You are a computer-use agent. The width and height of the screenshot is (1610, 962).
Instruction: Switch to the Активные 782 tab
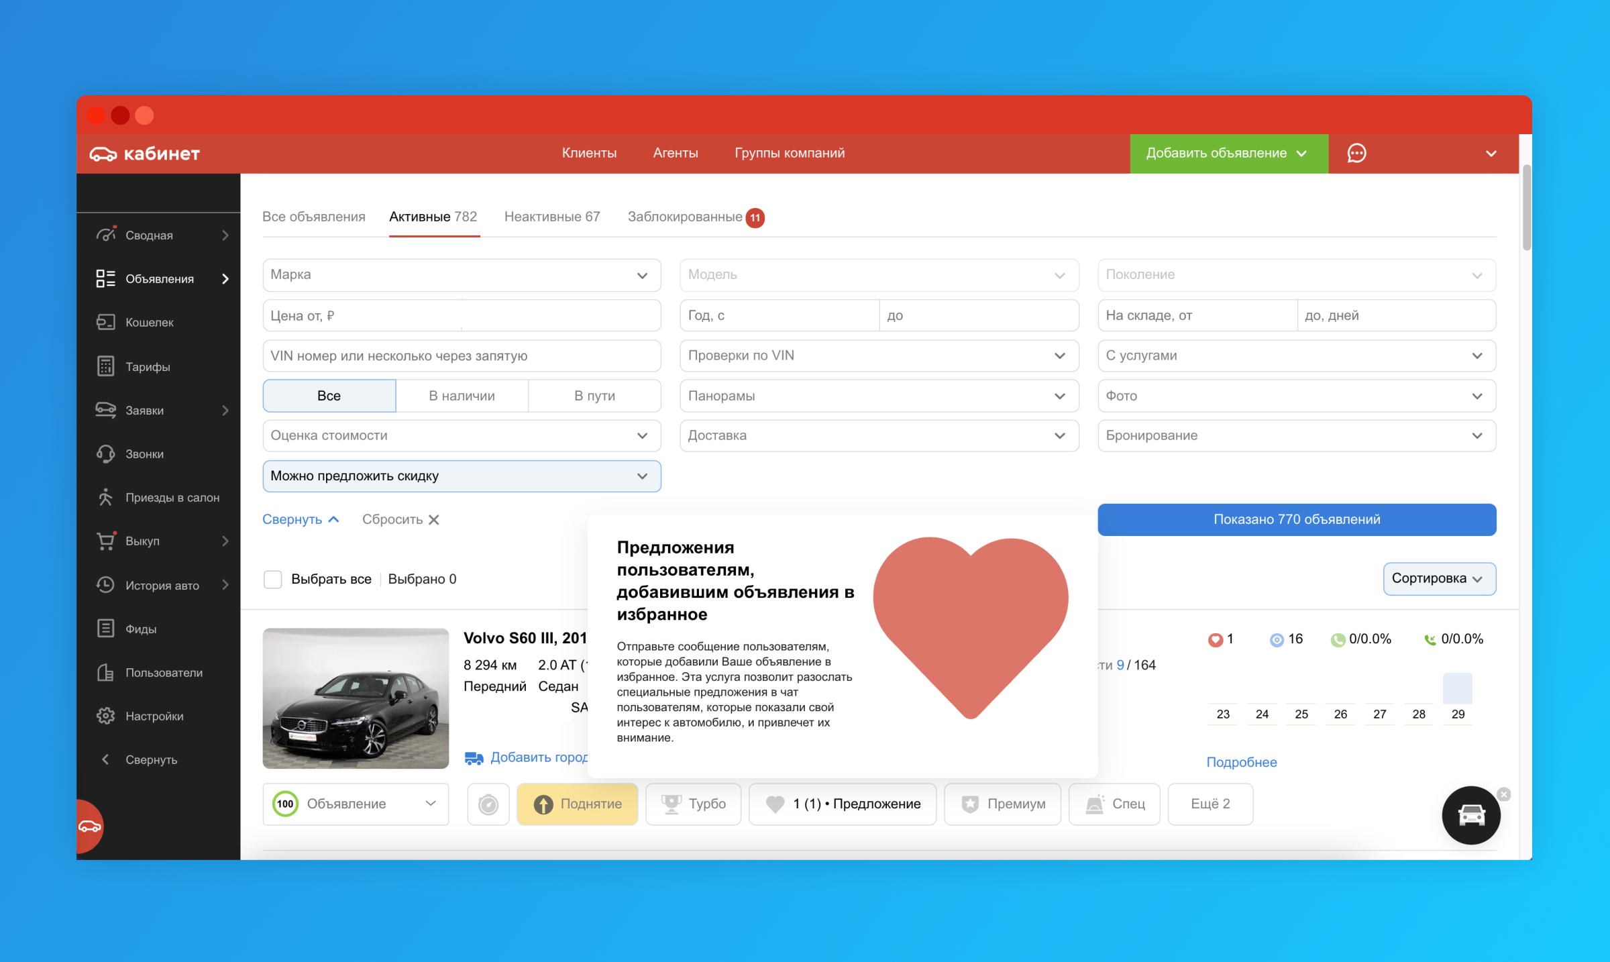(433, 217)
